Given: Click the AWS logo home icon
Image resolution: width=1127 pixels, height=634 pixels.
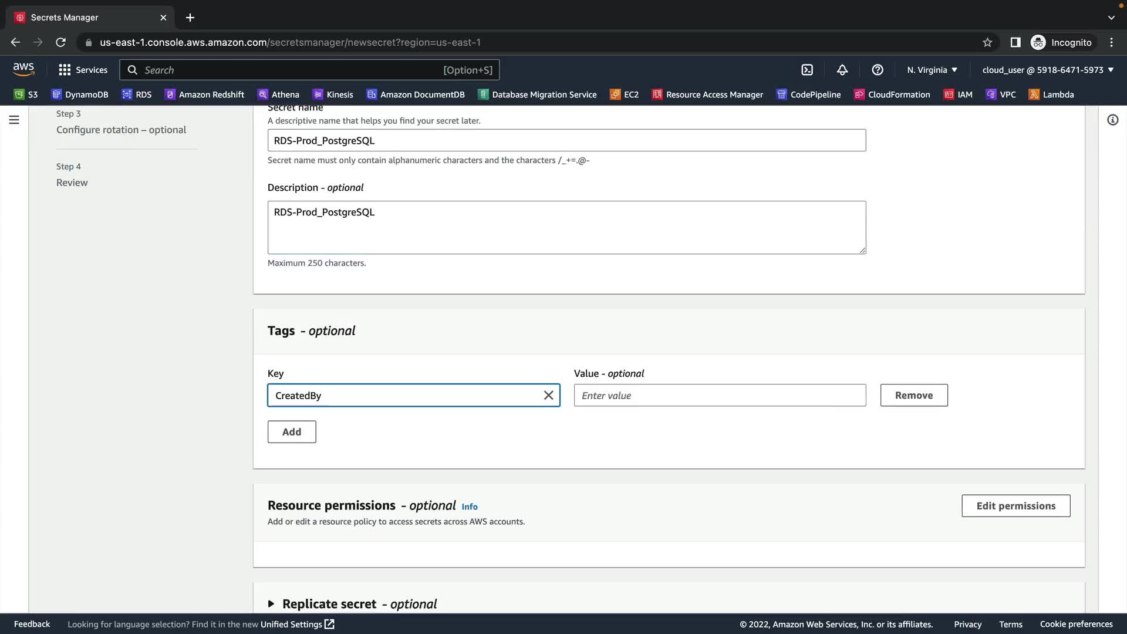Looking at the screenshot, I should click(23, 69).
